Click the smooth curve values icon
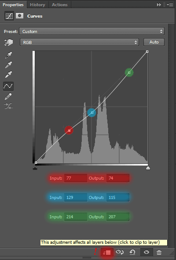Screen dimensions: 176x260 (8, 106)
